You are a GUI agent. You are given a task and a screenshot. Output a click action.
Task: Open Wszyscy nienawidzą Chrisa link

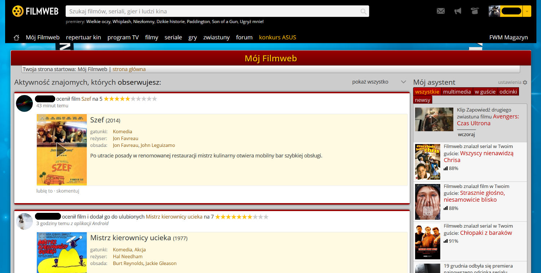point(479,156)
